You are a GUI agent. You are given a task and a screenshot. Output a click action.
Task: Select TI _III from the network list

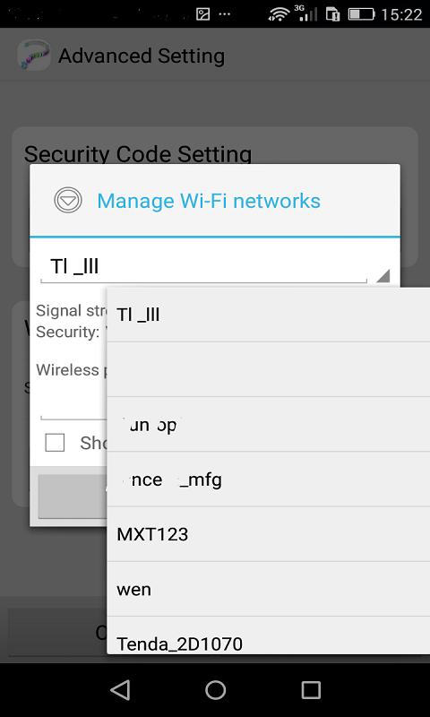coord(268,315)
